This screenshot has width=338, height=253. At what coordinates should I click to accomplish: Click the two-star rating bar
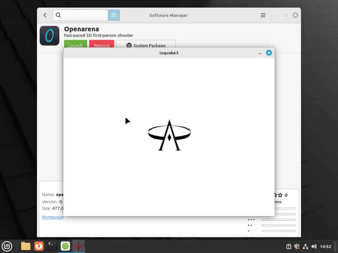click(x=279, y=225)
